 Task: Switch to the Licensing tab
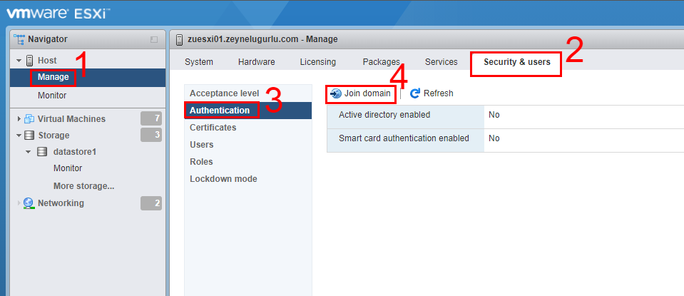(x=318, y=62)
